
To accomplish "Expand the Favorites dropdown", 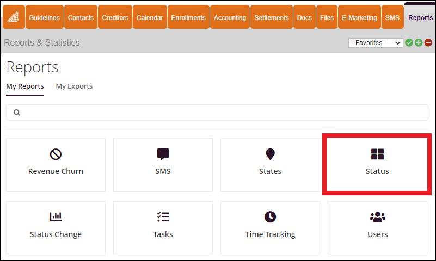I will [x=376, y=43].
